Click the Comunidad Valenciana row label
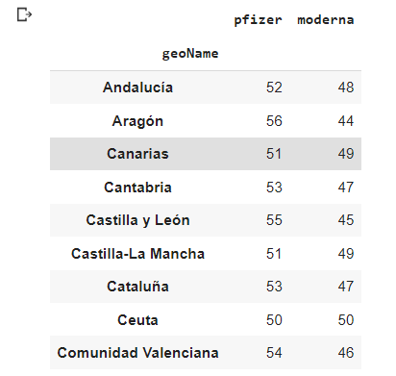This screenshot has width=396, height=376. coord(137,353)
